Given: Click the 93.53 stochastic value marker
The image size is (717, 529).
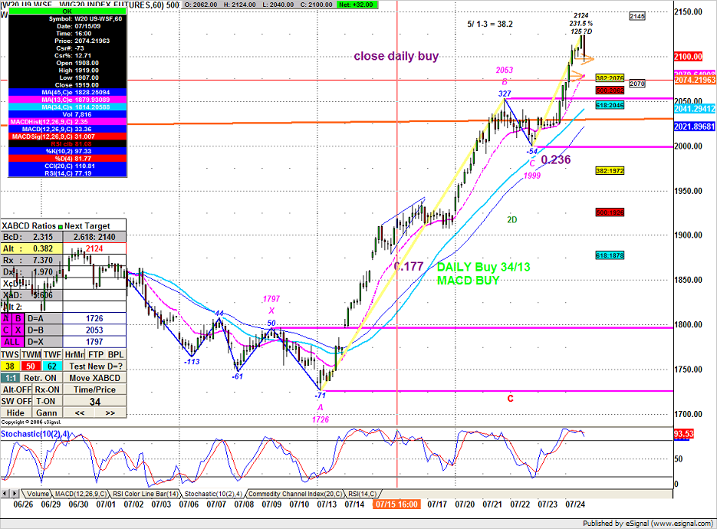Looking at the screenshot, I should (x=684, y=434).
